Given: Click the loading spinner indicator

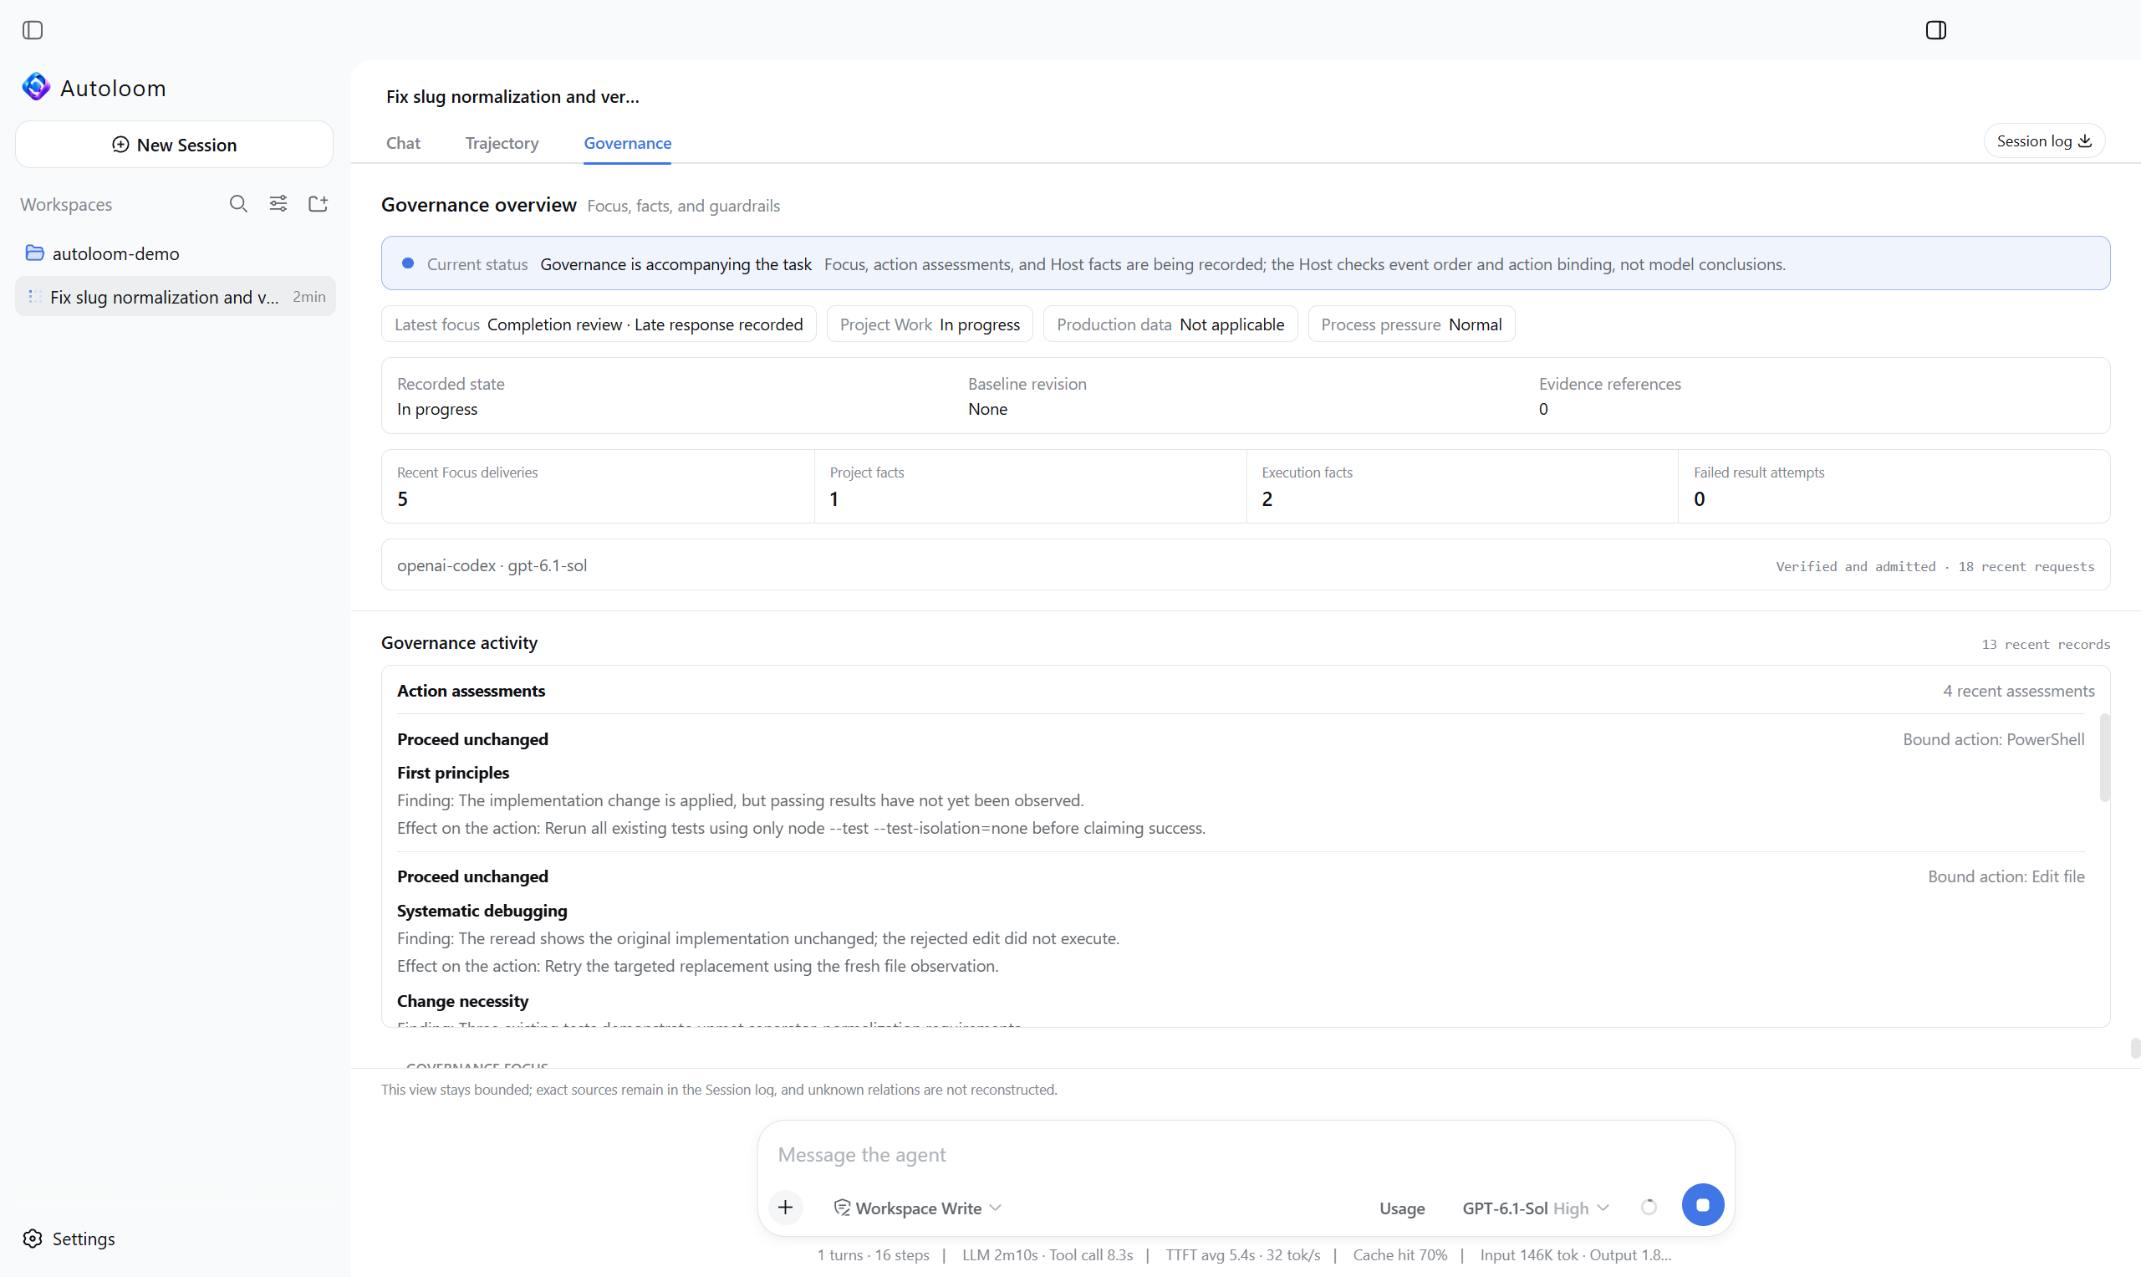Looking at the screenshot, I should click(1648, 1208).
